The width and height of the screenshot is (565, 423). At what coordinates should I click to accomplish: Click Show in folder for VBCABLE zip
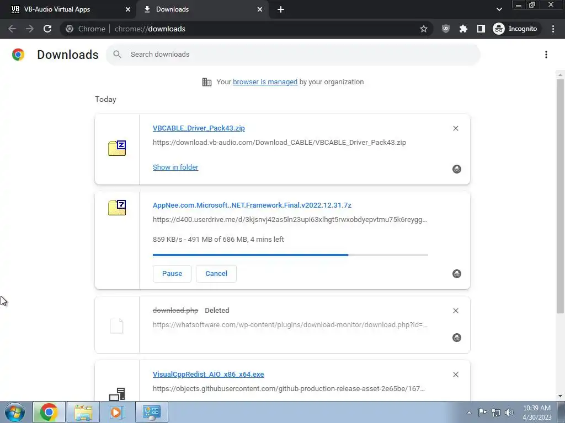175,167
